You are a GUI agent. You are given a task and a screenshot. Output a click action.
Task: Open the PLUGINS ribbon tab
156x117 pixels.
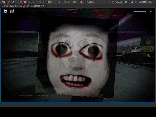(90, 2)
